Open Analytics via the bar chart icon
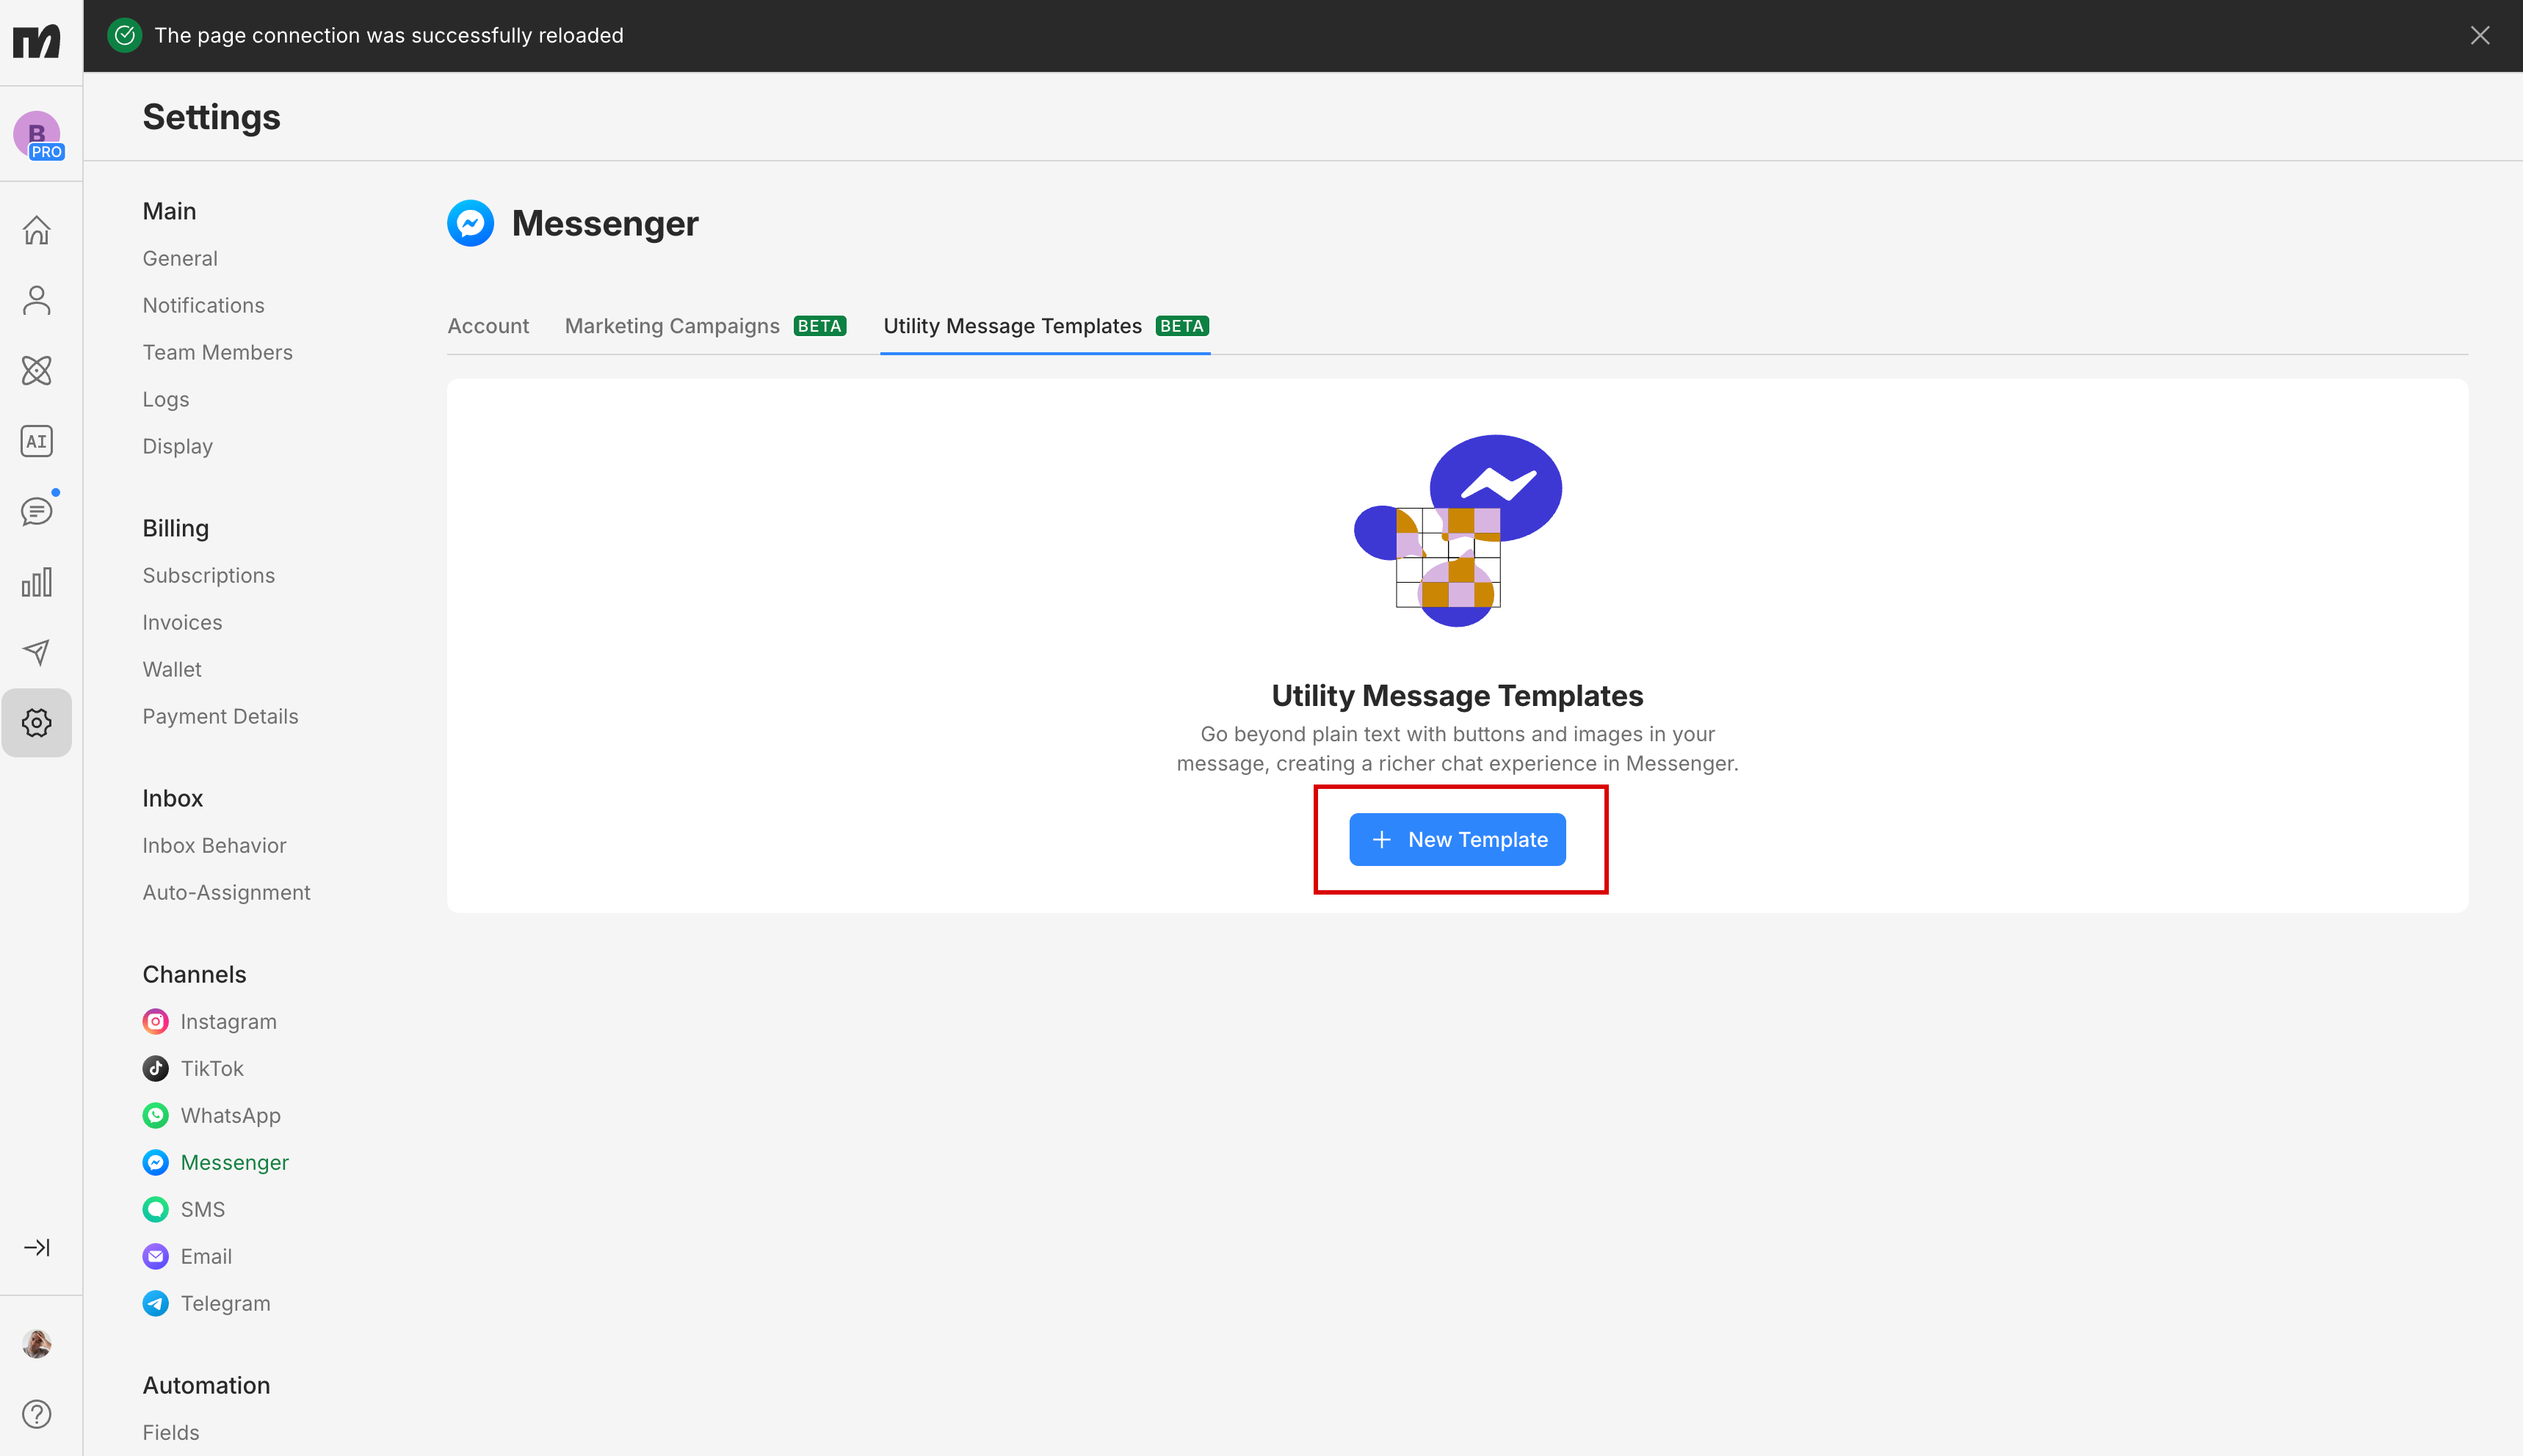Image resolution: width=2523 pixels, height=1456 pixels. click(37, 581)
